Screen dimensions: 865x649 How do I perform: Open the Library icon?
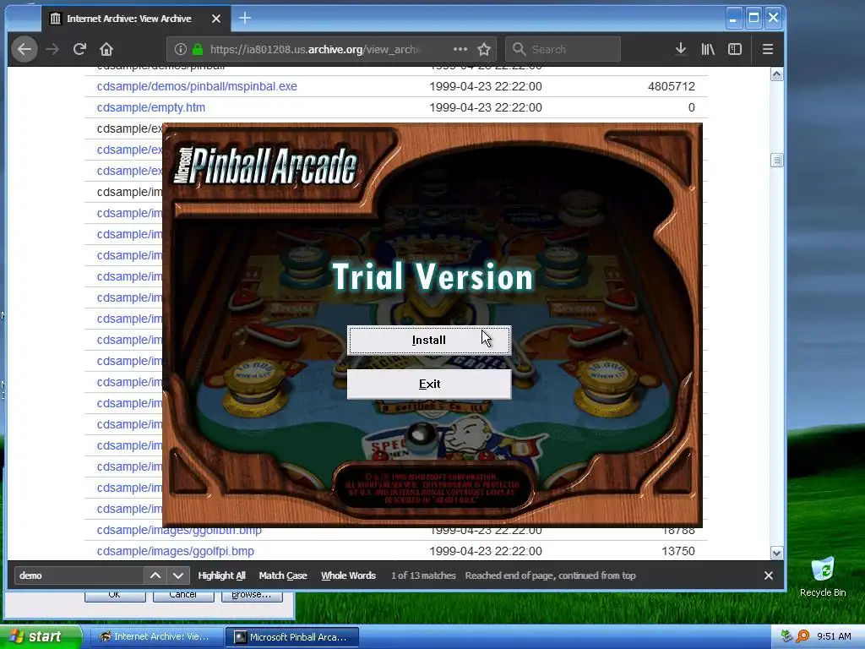(708, 49)
